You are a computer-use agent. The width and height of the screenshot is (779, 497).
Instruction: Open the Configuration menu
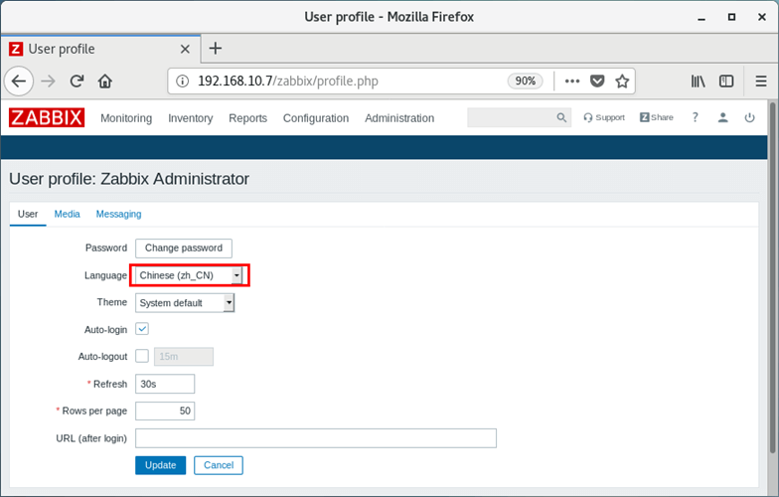tap(316, 118)
